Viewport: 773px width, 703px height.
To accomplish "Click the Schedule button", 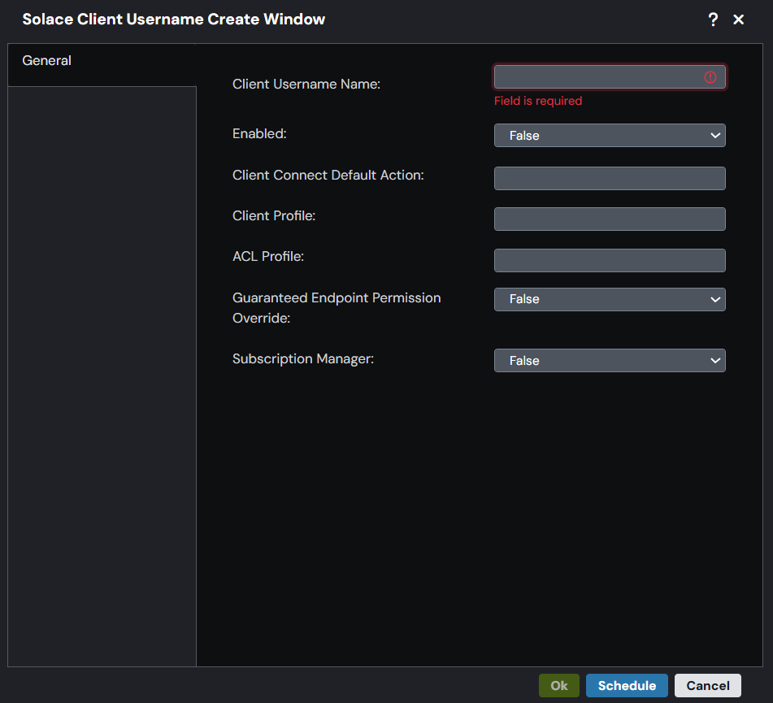I will pyautogui.click(x=627, y=685).
